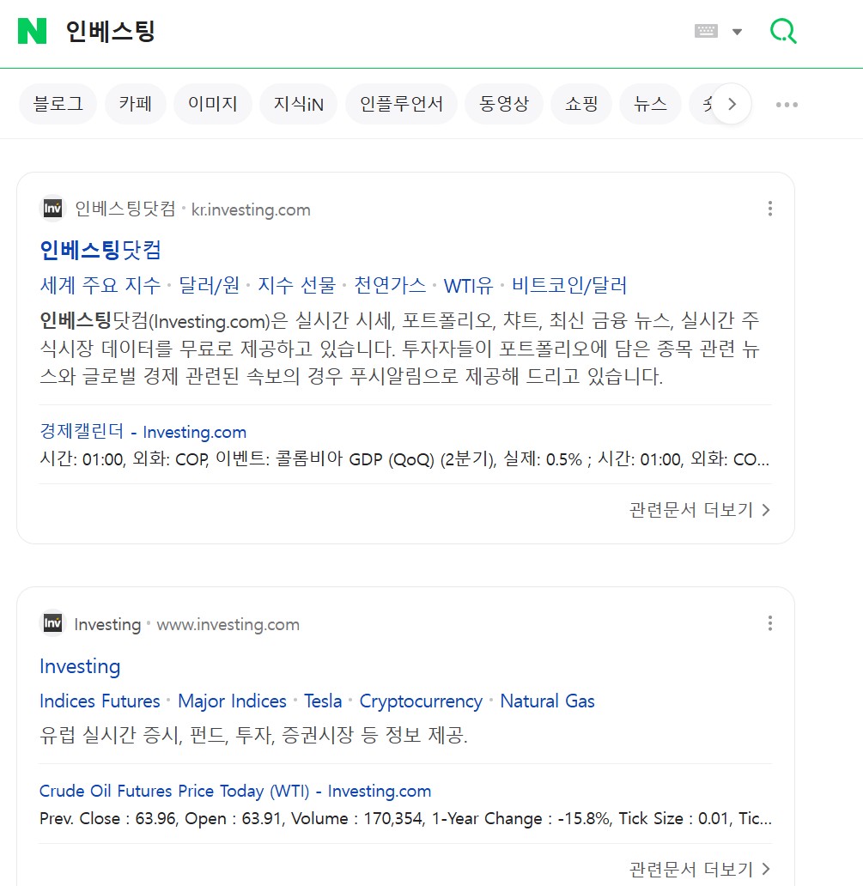The image size is (863, 886).
Task: Open the WTI유 sublink
Action: 469,285
